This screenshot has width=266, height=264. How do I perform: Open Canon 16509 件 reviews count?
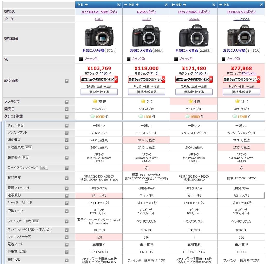(x=194, y=117)
